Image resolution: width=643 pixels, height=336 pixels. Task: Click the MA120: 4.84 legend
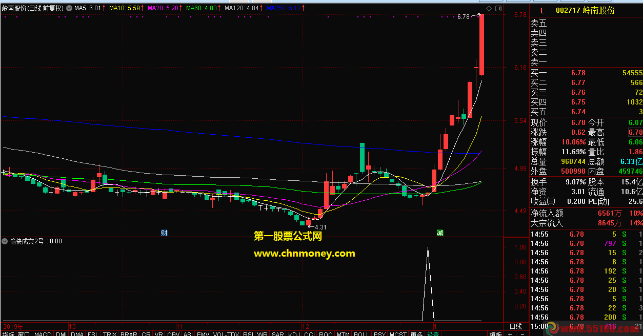coord(242,8)
